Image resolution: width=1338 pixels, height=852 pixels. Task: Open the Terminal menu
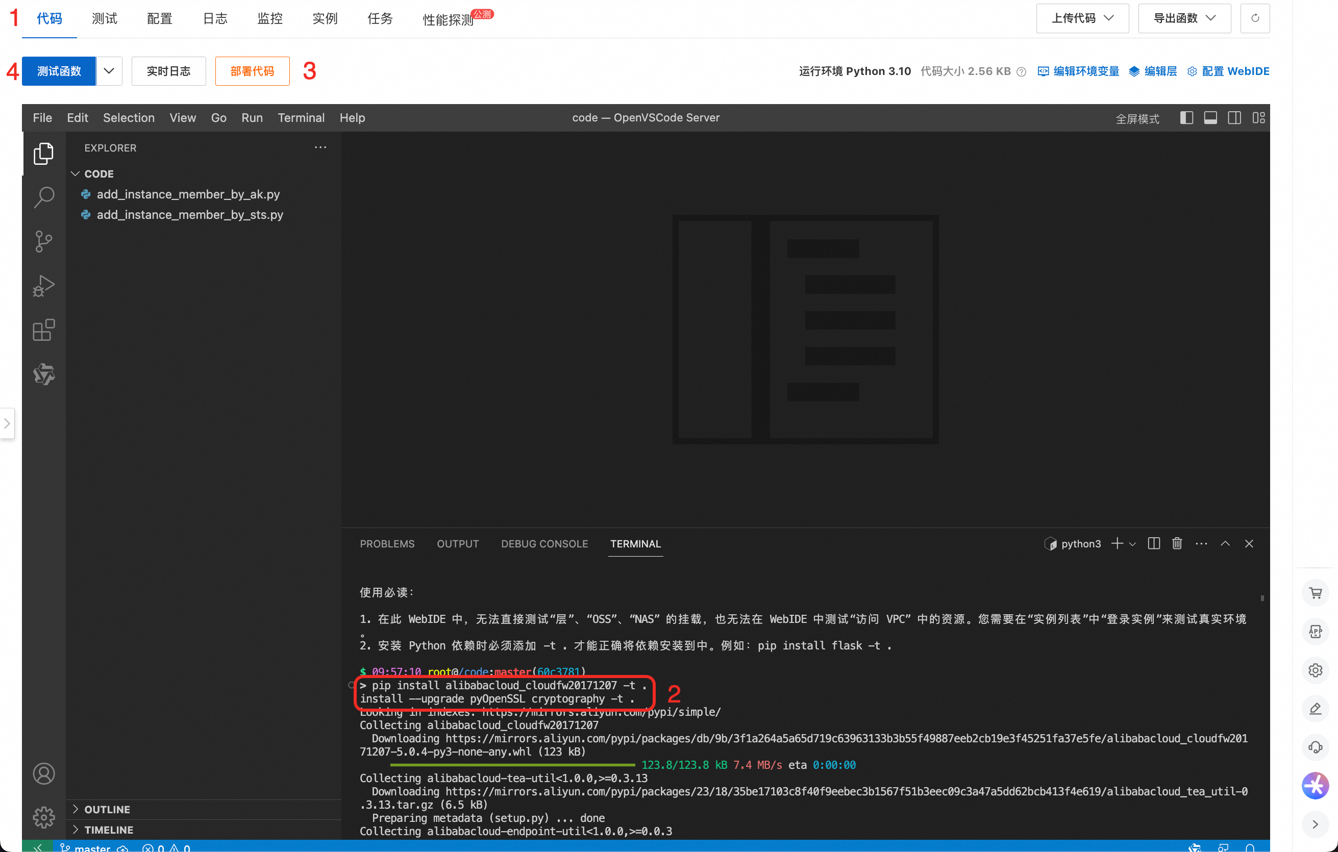coord(301,118)
